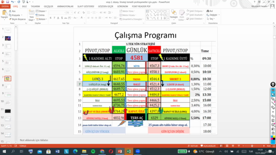Select the line tool in annotation toolbar
276x155 pixels.
click(x=273, y=103)
